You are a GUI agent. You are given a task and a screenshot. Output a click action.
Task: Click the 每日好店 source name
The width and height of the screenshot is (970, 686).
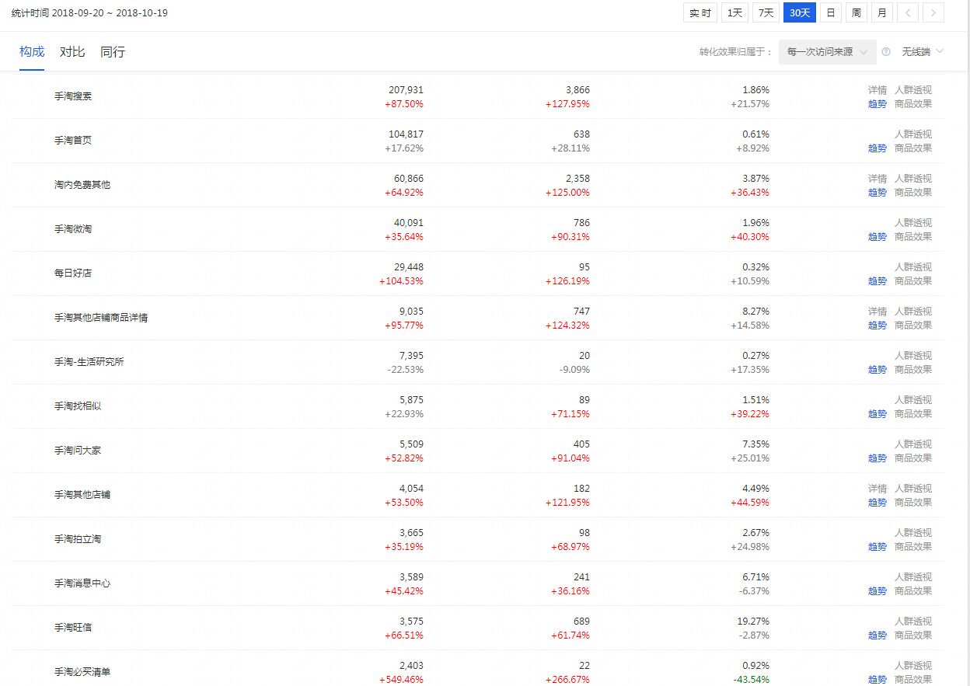pyautogui.click(x=73, y=273)
